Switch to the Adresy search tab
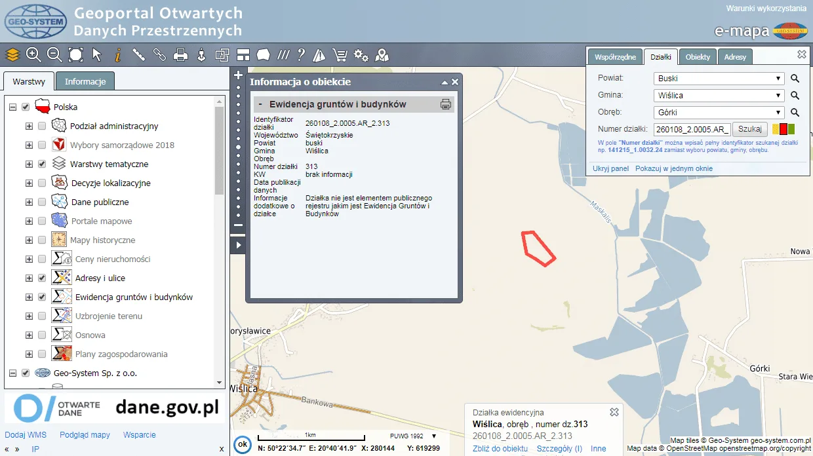 [734, 57]
